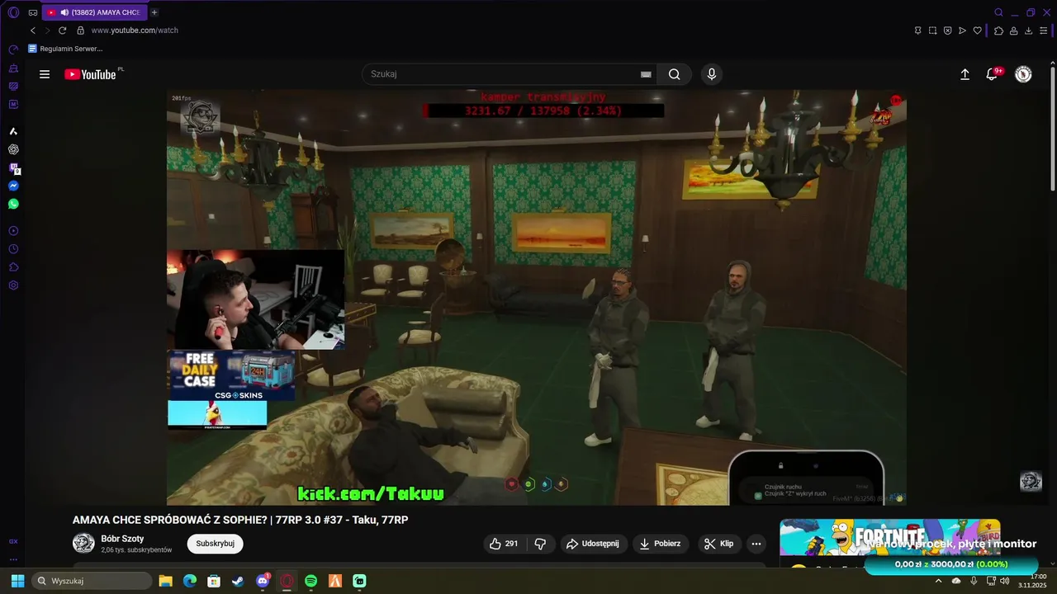The width and height of the screenshot is (1057, 594).
Task: Open the Regulamin Serwer... bookmark
Action: (65, 49)
